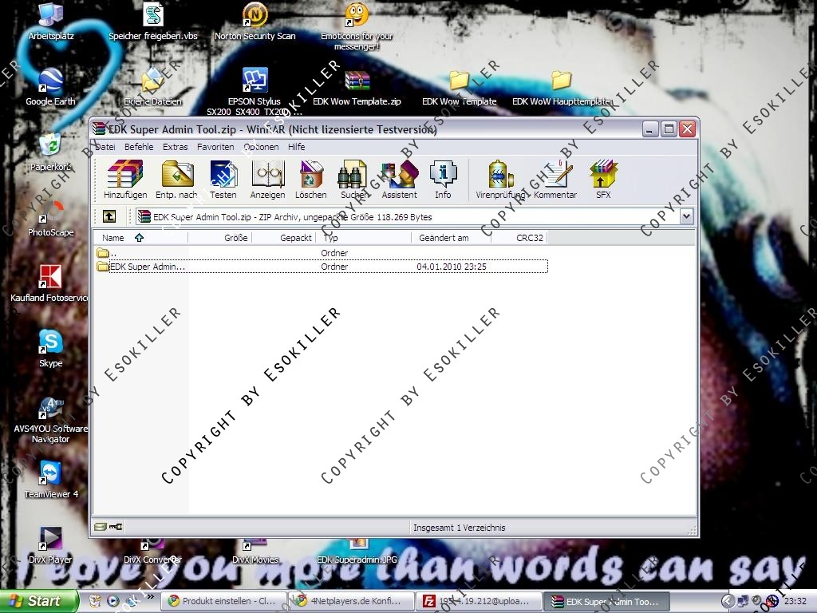
Task: Run Virenprüfung virus scan
Action: pyautogui.click(x=500, y=180)
